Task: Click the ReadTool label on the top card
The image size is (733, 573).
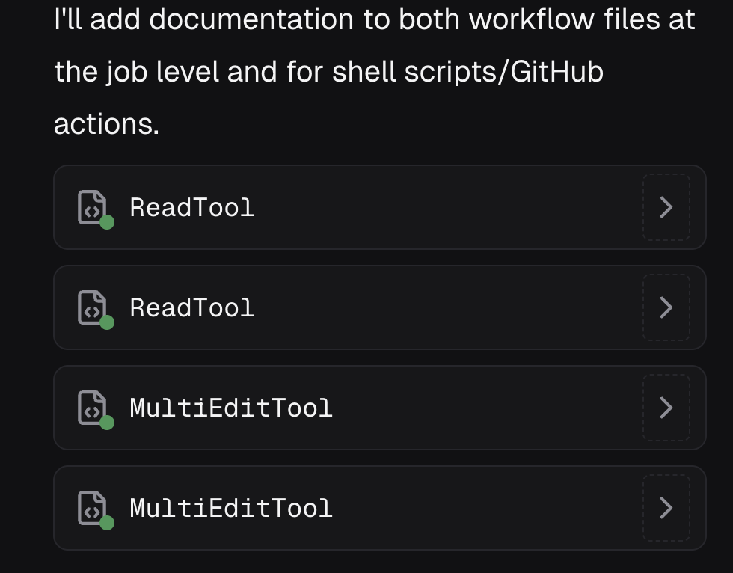Action: coord(191,207)
